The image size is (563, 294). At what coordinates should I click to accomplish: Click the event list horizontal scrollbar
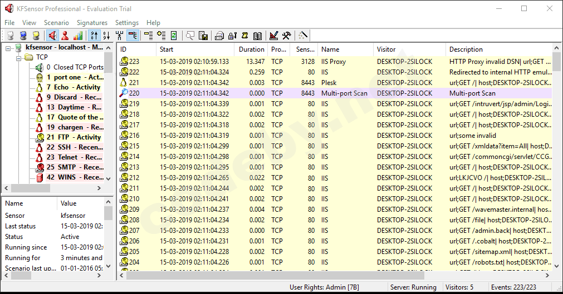pos(275,275)
